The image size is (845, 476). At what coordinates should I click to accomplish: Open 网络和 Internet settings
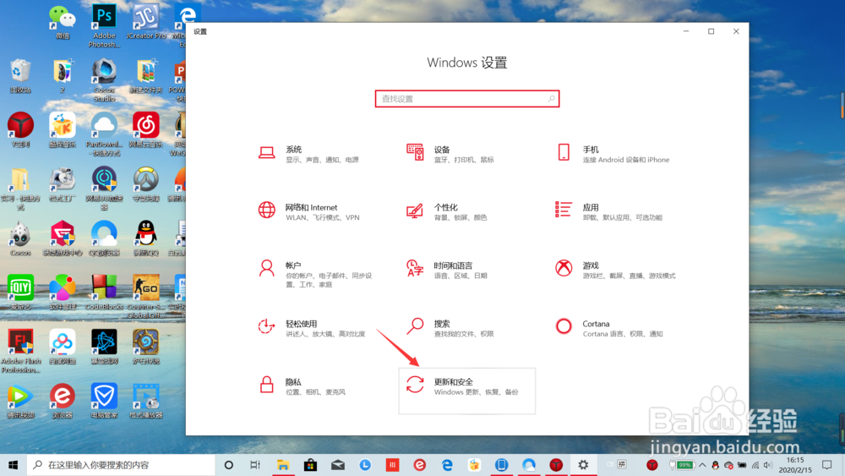308,211
